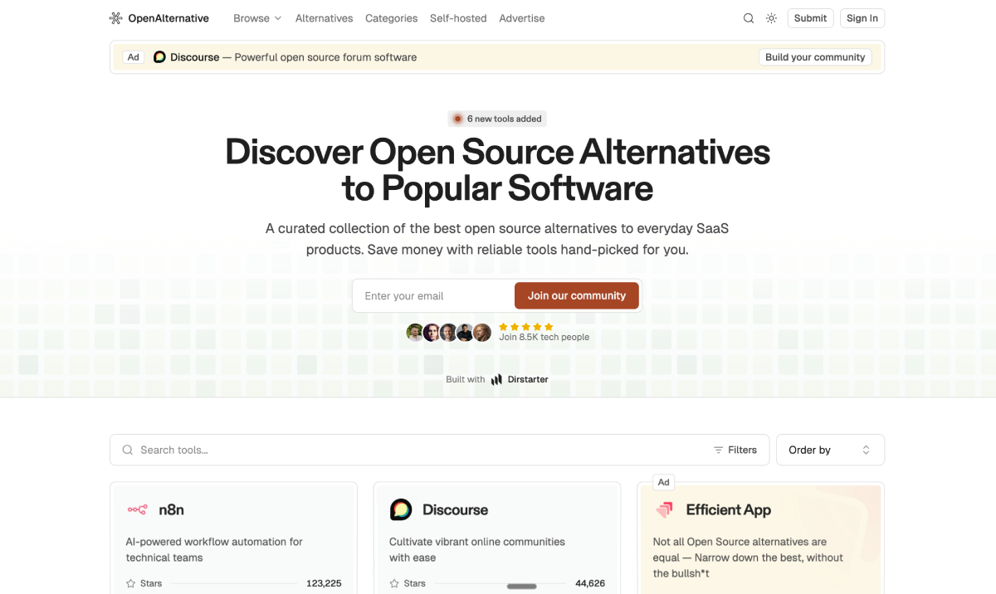
Task: Open the Discourse tool card title
Action: tap(455, 509)
